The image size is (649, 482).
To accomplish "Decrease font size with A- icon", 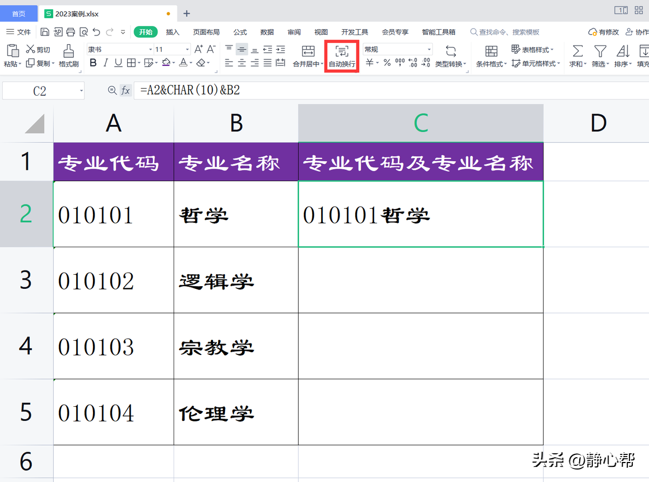I will 211,49.
